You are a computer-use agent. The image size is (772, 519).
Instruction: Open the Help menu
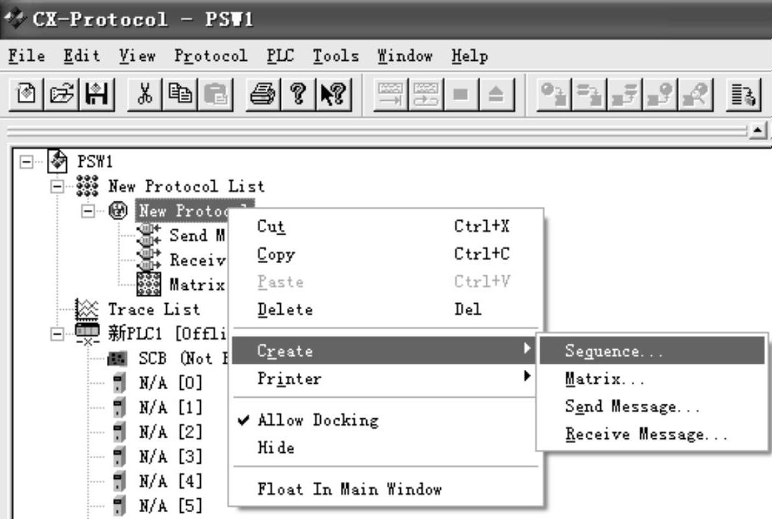click(470, 56)
